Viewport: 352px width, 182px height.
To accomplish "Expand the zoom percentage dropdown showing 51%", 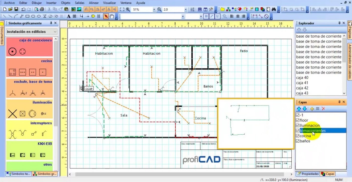I will pos(154,10).
